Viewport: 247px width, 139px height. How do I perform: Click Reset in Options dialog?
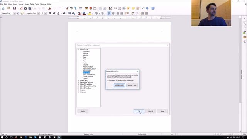(162, 111)
